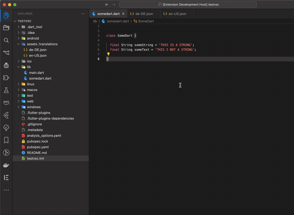The width and height of the screenshot is (294, 215).
Task: Close the somedart.dart tab
Action: pyautogui.click(x=123, y=14)
